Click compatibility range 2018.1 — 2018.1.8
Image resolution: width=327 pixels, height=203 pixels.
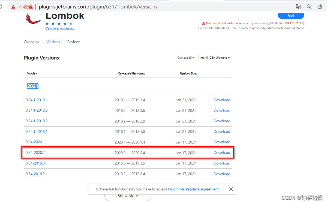130,132
